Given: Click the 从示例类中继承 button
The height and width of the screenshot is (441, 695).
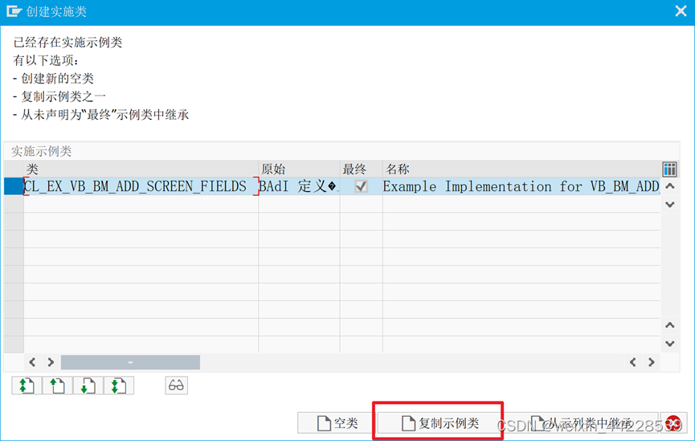Looking at the screenshot, I should point(581,423).
